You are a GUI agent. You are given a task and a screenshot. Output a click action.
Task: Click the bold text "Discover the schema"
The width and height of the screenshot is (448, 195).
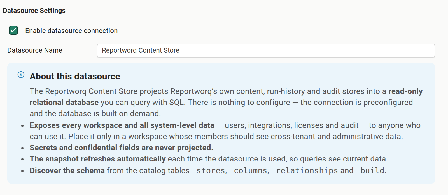67,170
